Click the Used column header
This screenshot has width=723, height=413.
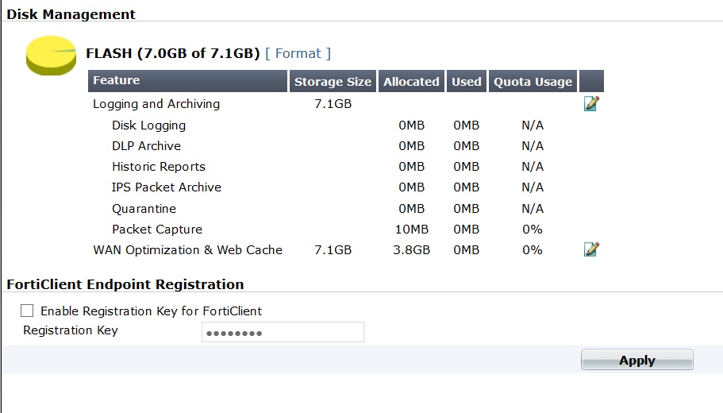pos(467,82)
